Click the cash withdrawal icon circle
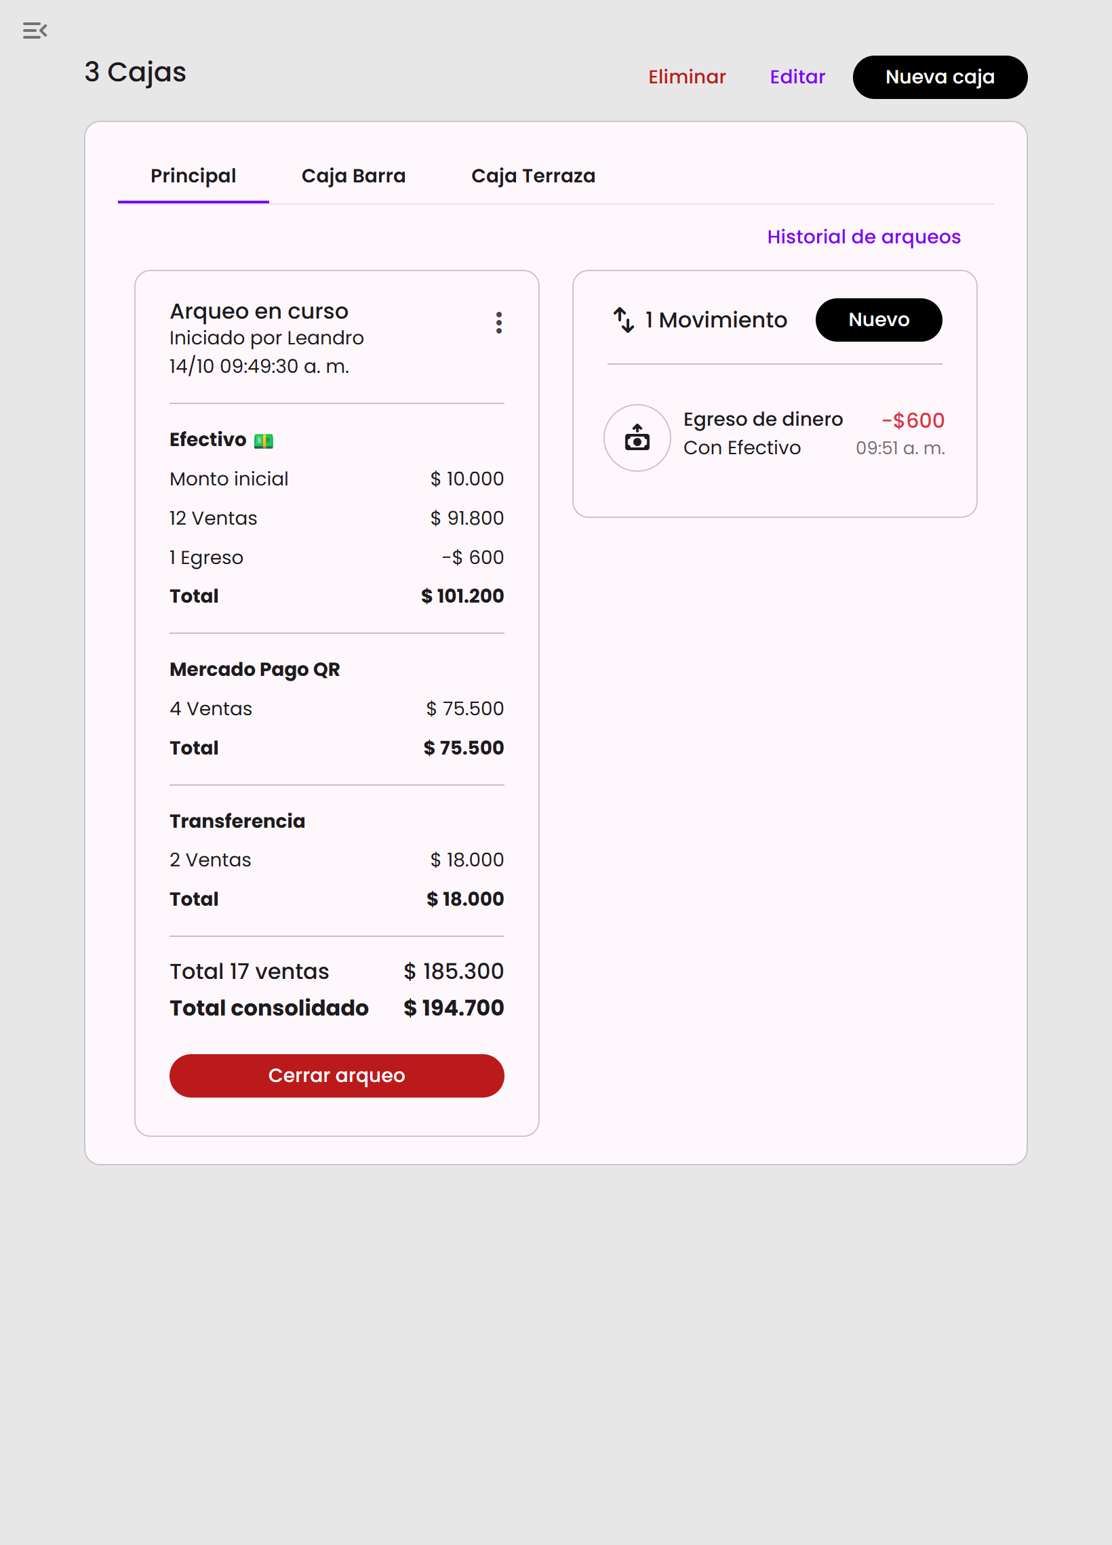 (637, 438)
